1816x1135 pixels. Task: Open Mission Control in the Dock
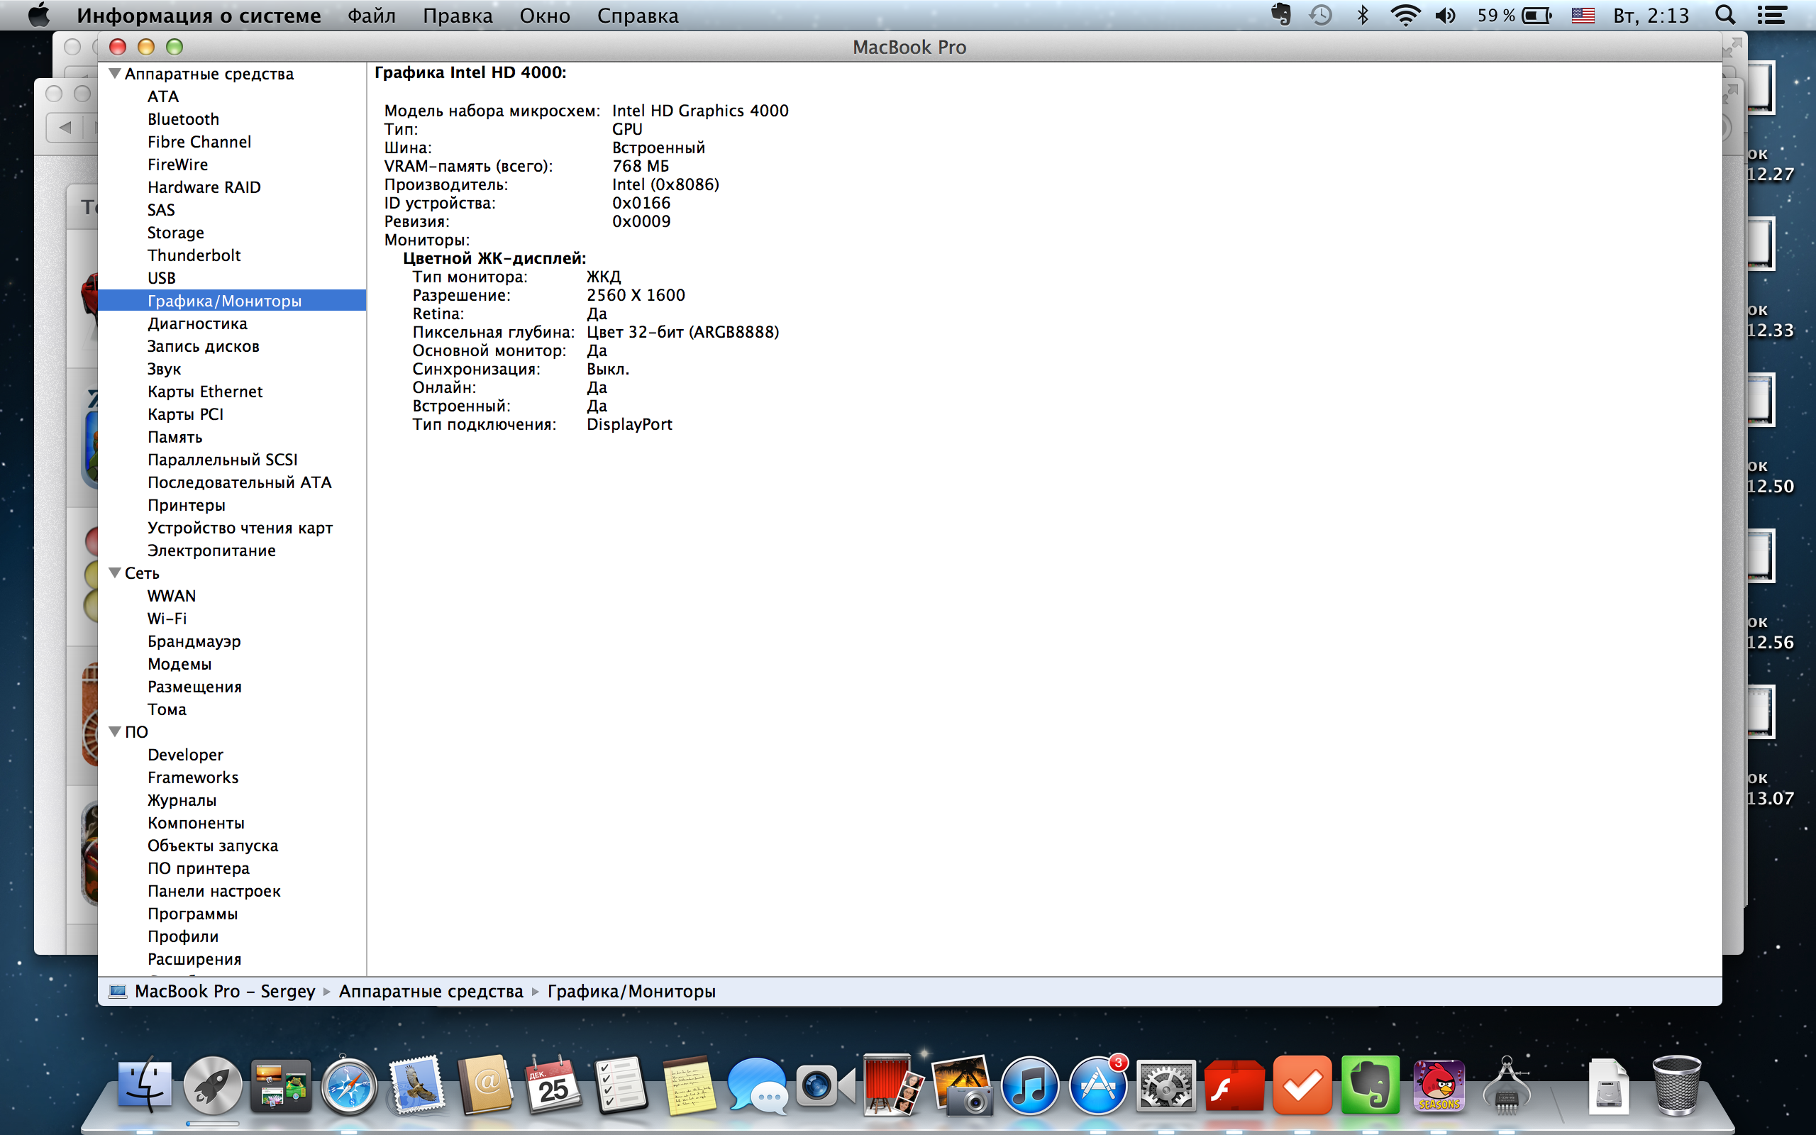(281, 1085)
